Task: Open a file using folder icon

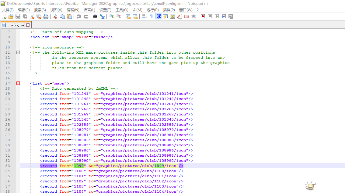Action: pyautogui.click(x=11, y=16)
